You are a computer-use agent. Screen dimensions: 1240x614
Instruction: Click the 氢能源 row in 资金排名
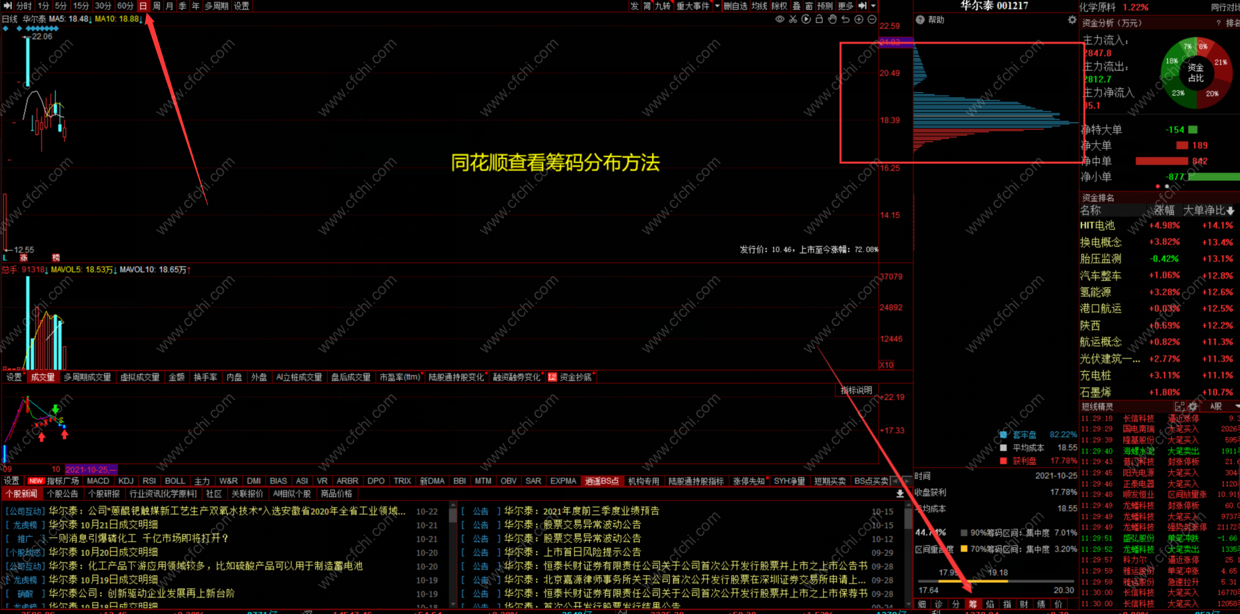(1159, 292)
